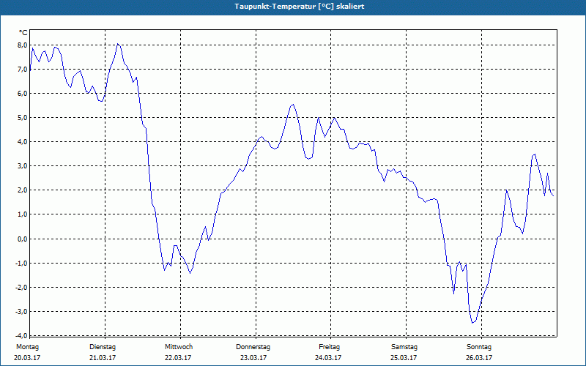Viewport: 586px width, 366px height.
Task: Click the 2,0 y-axis value
Action: (x=23, y=190)
